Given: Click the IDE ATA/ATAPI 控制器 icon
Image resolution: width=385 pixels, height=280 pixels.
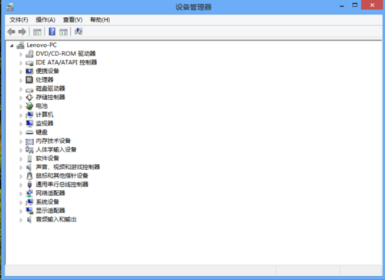Looking at the screenshot, I should click(x=29, y=63).
